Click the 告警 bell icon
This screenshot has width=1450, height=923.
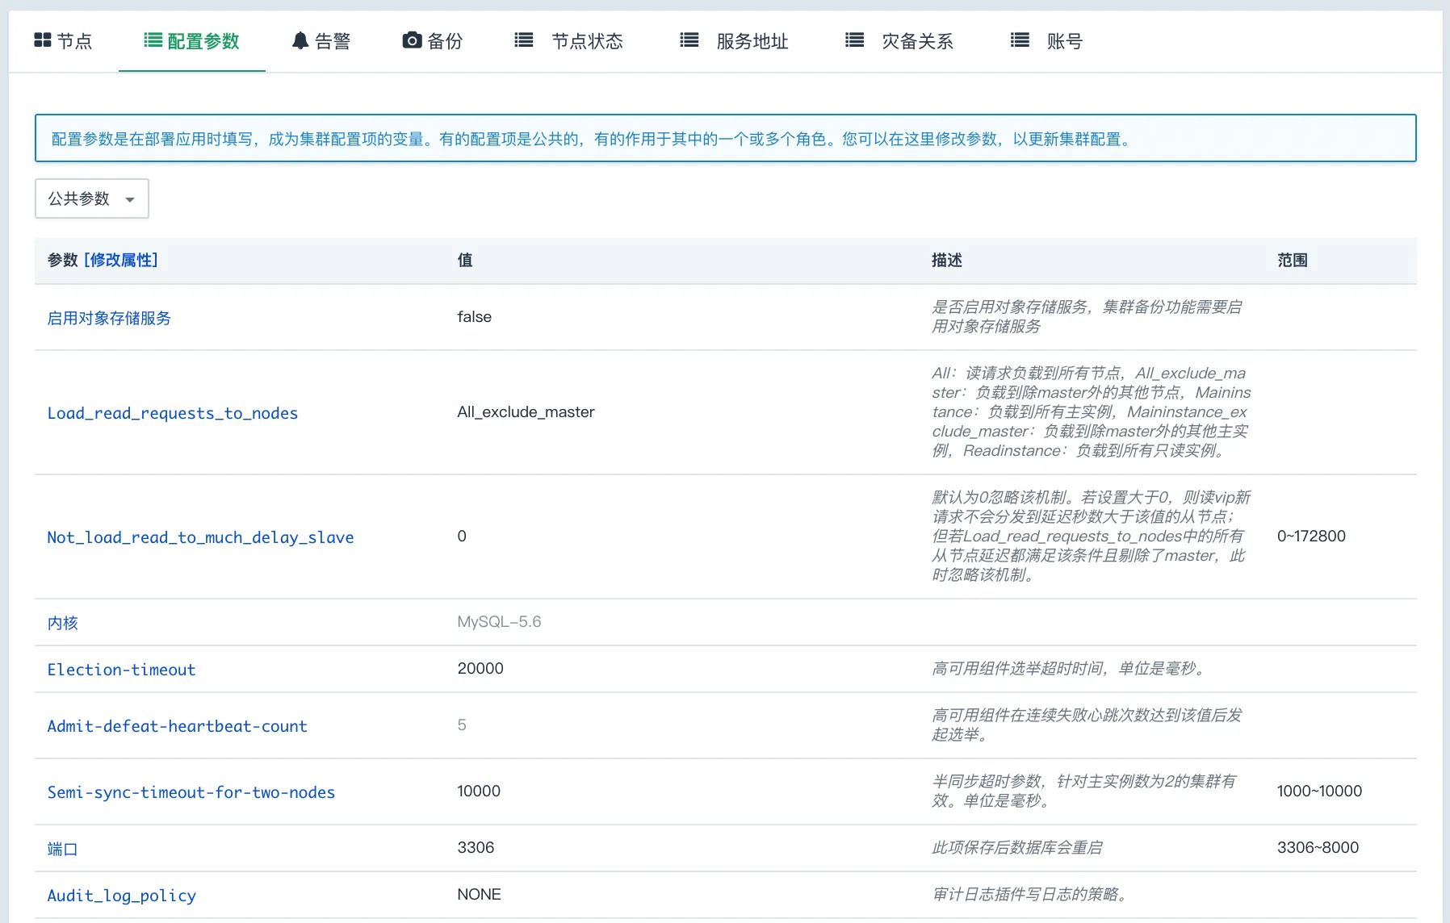click(299, 40)
